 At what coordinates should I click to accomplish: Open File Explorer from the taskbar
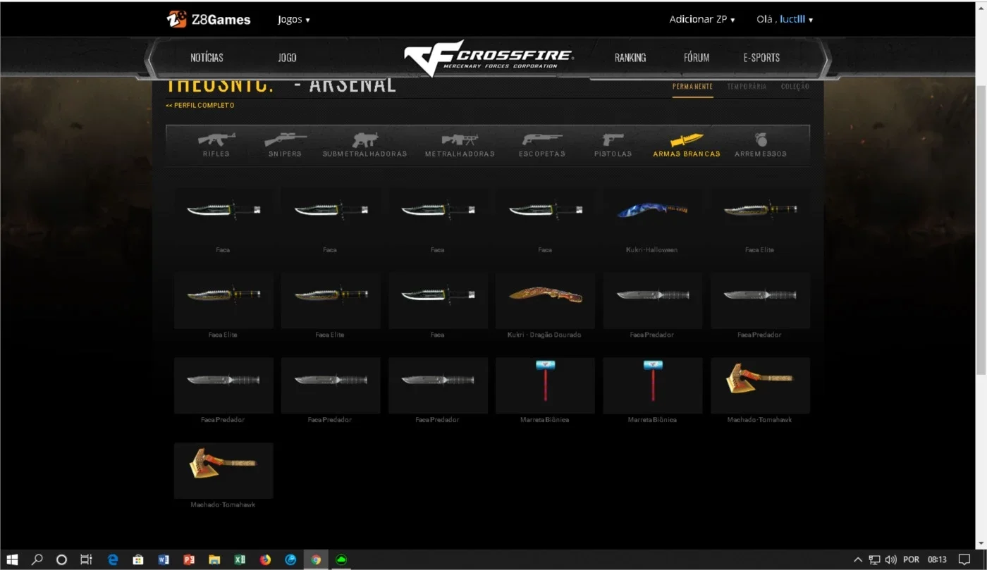coord(214,560)
